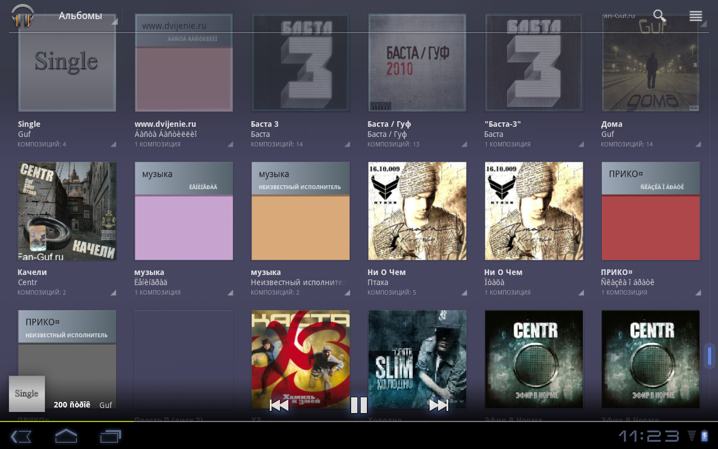
Task: Open the Баста / Гуф 2010 cover
Action: [x=417, y=63]
